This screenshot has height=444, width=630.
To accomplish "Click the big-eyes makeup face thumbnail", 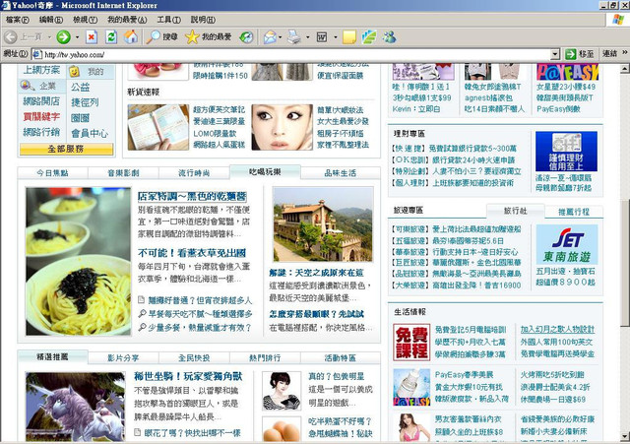I will click(x=283, y=127).
